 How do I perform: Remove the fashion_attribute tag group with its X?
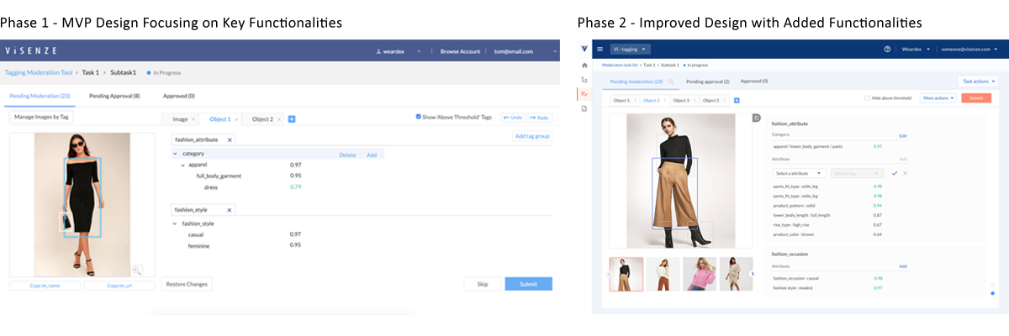pos(230,139)
